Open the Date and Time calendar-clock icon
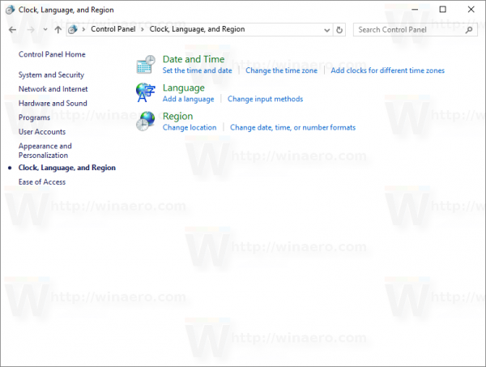Image resolution: width=486 pixels, height=367 pixels. click(146, 65)
